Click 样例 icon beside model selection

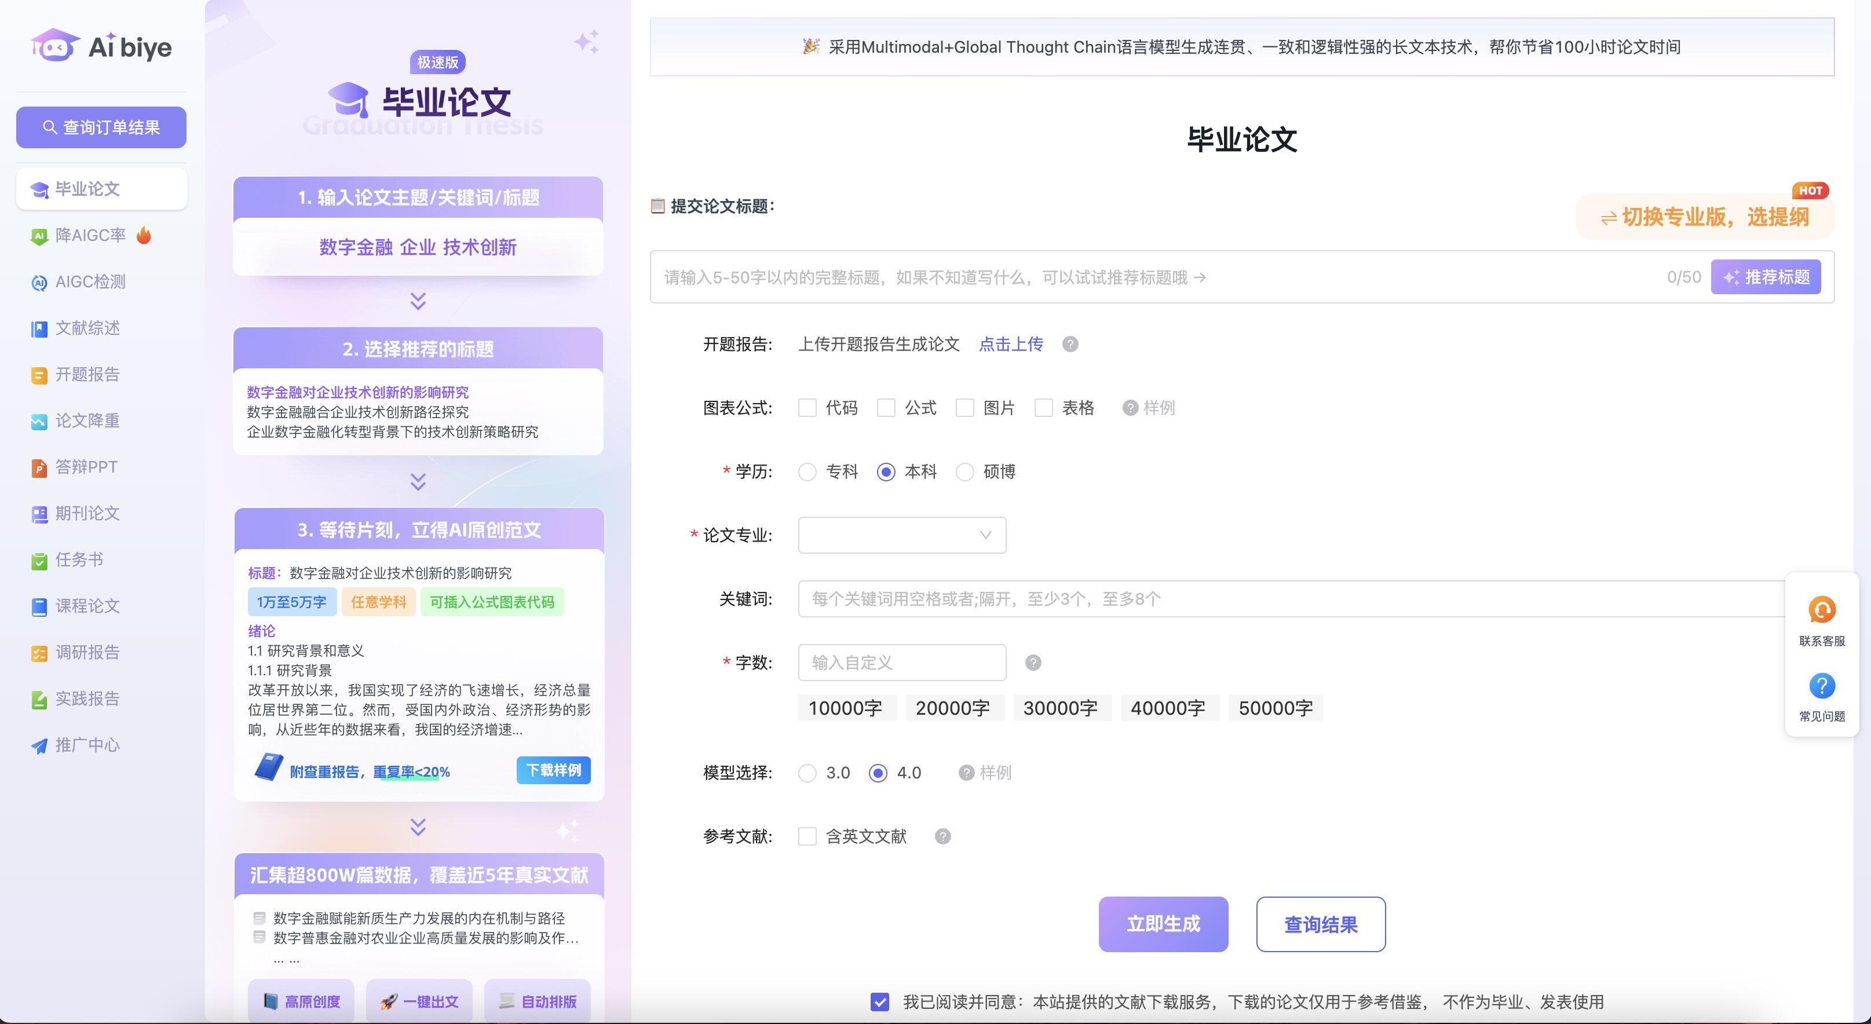966,773
